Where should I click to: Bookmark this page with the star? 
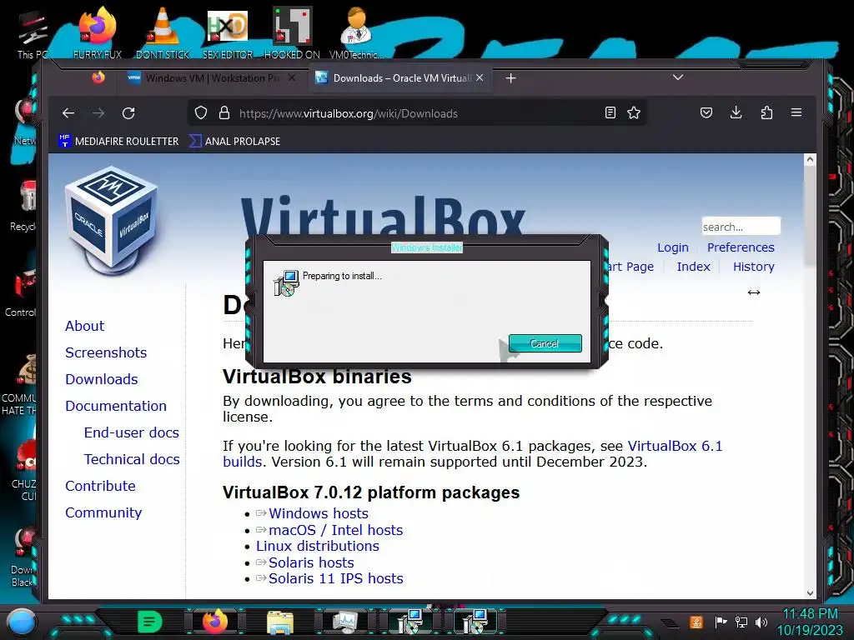(634, 112)
